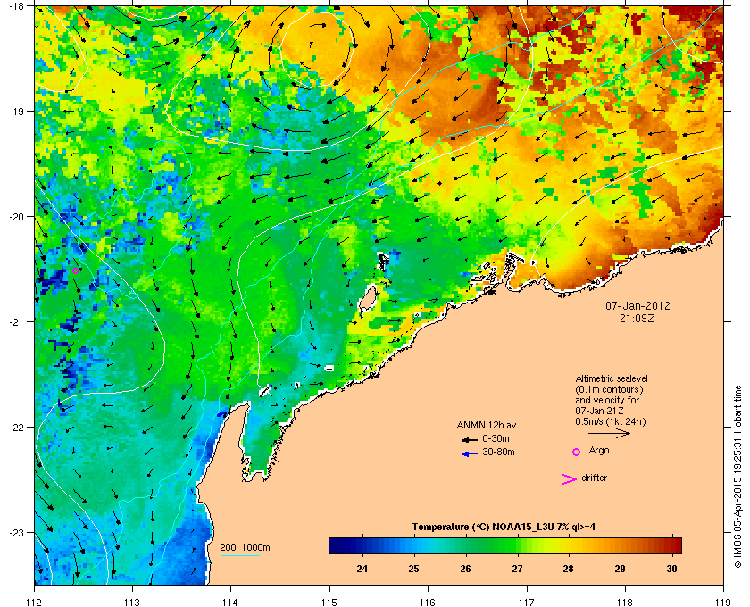Image resolution: width=750 pixels, height=607 pixels.
Task: Click the cyan isobath line under 200 1000m
Action: 239,555
